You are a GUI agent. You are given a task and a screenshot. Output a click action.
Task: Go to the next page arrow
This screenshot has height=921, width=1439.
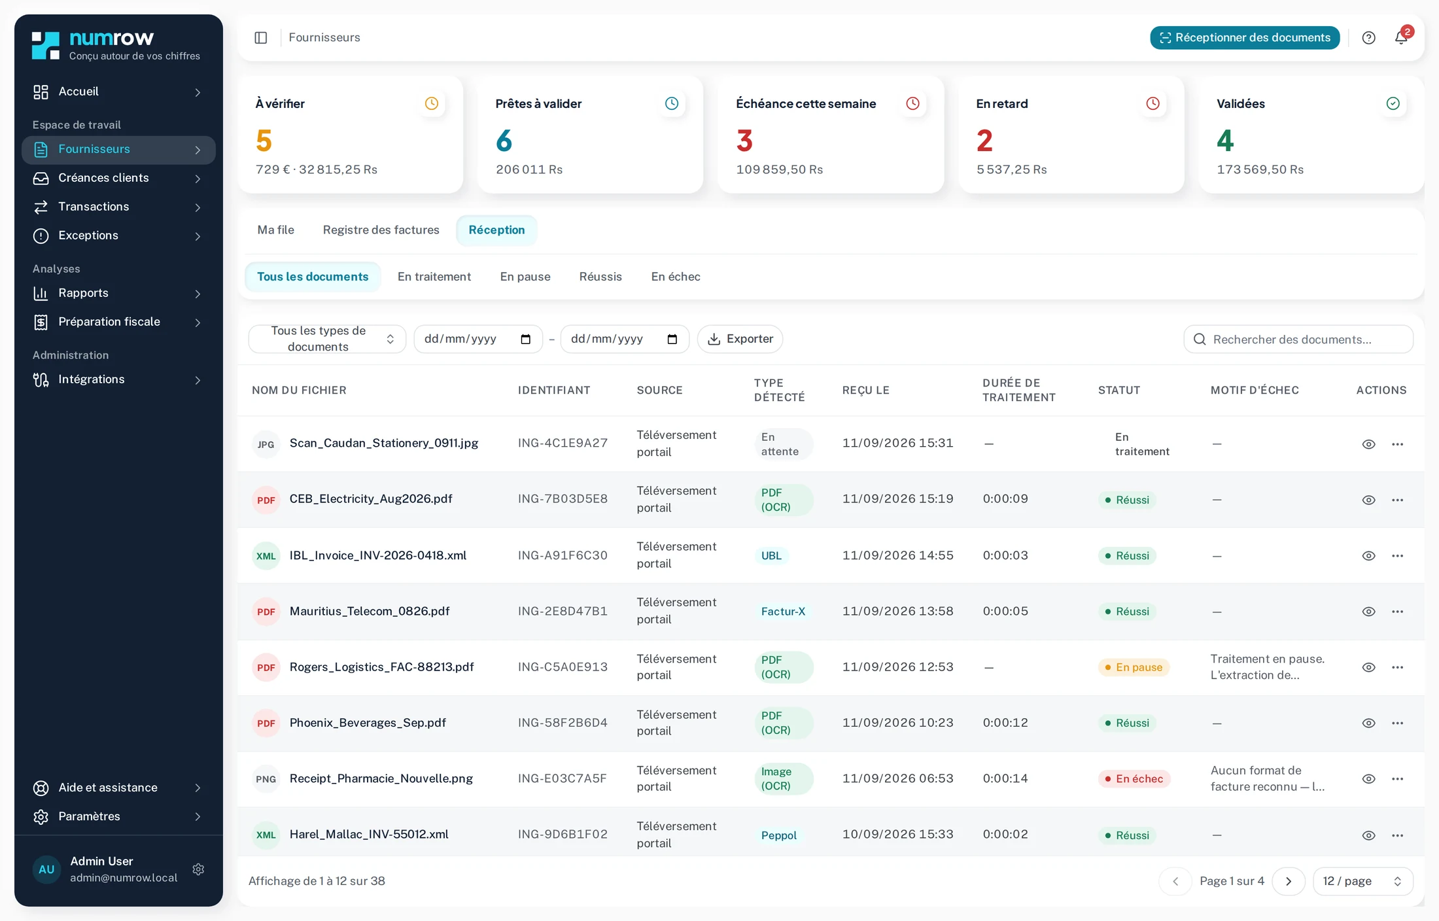point(1289,881)
